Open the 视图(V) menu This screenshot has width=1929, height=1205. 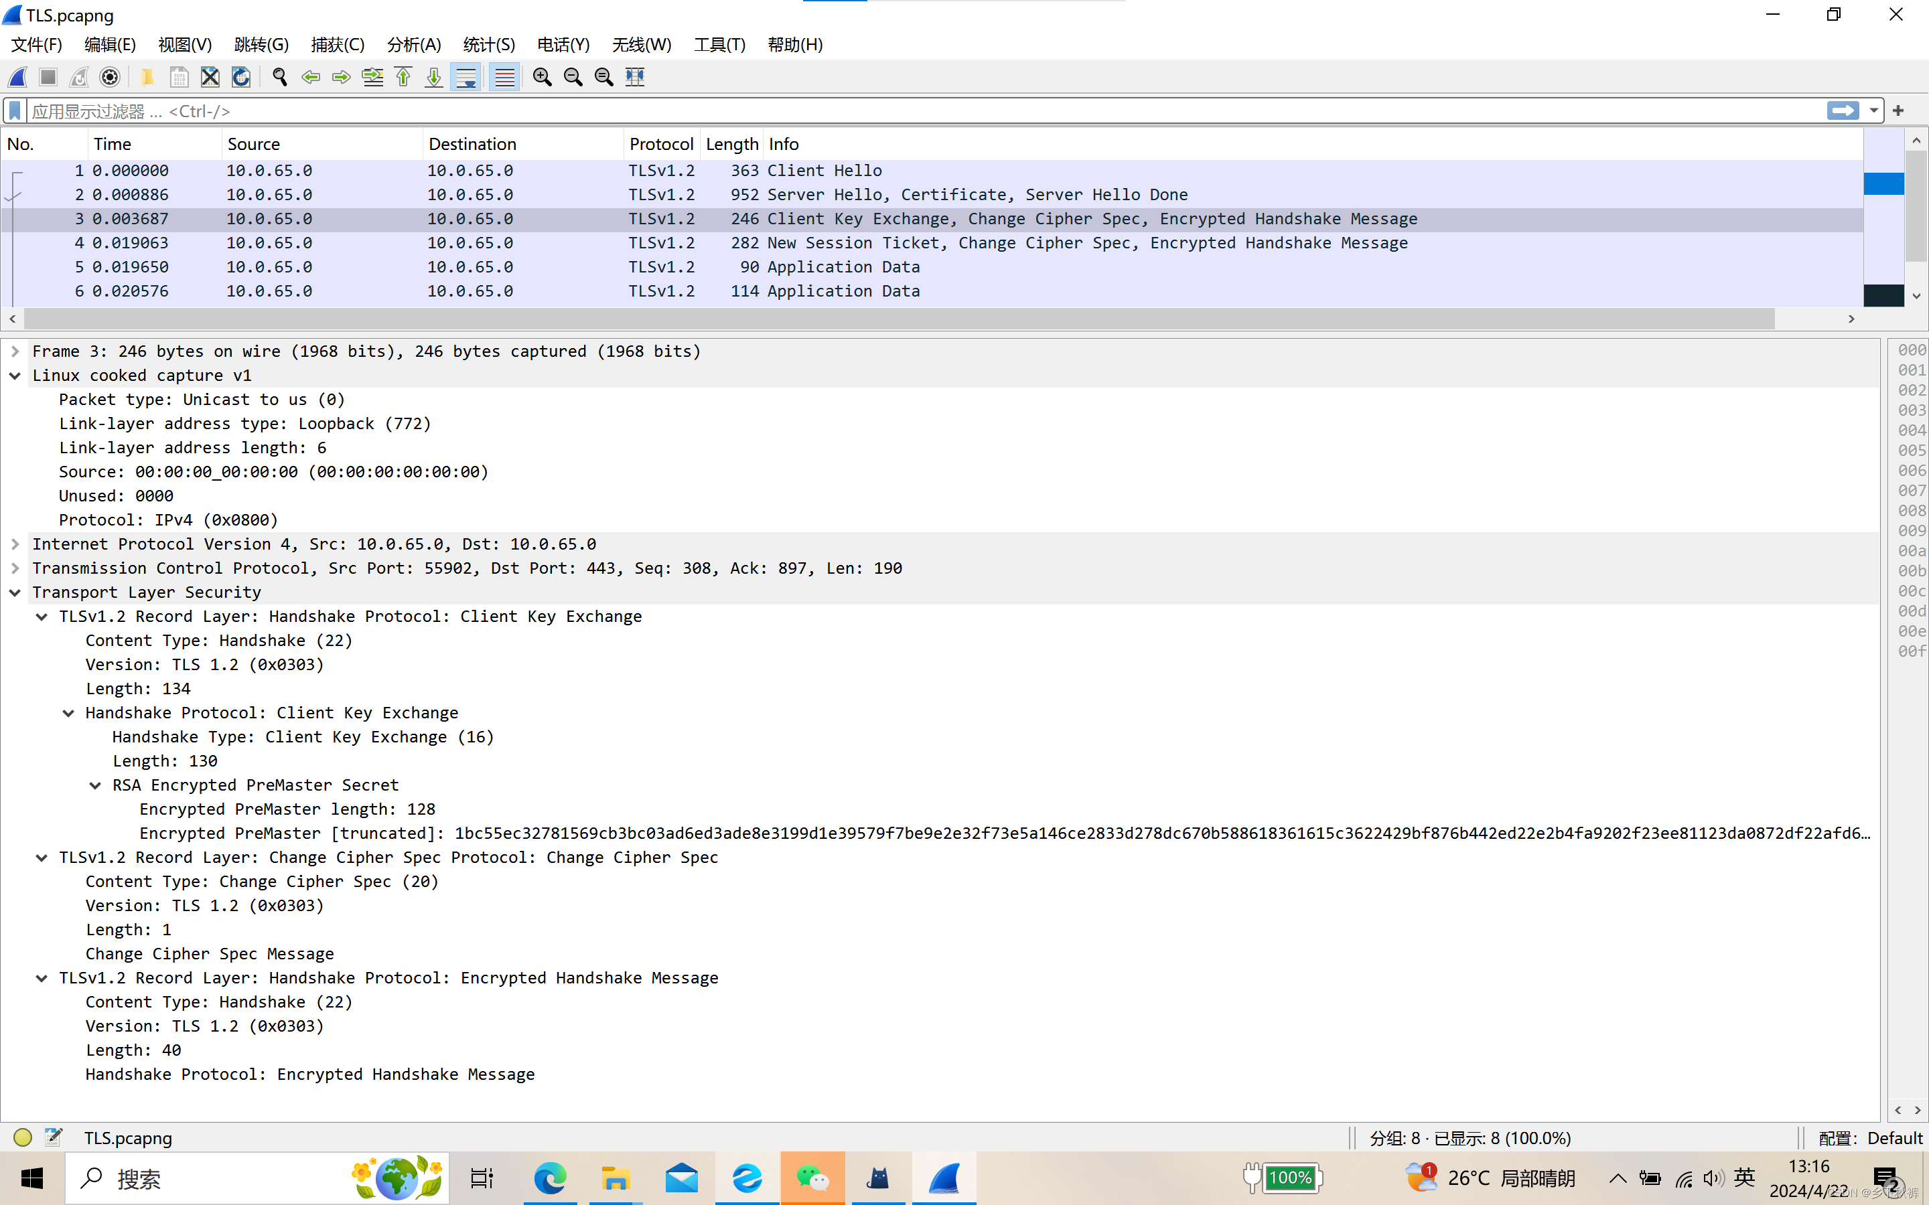tap(185, 45)
